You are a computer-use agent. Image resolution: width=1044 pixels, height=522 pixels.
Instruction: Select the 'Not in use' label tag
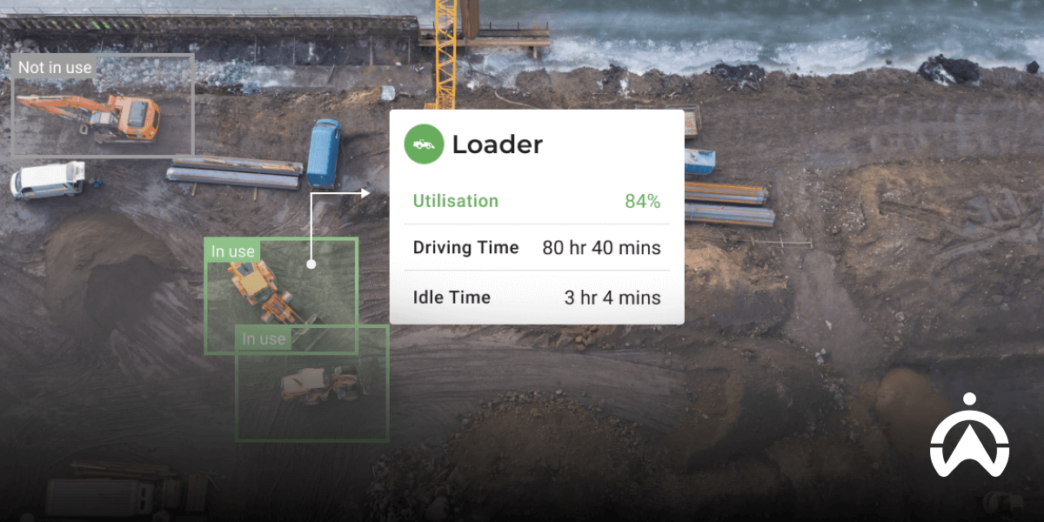pyautogui.click(x=55, y=67)
